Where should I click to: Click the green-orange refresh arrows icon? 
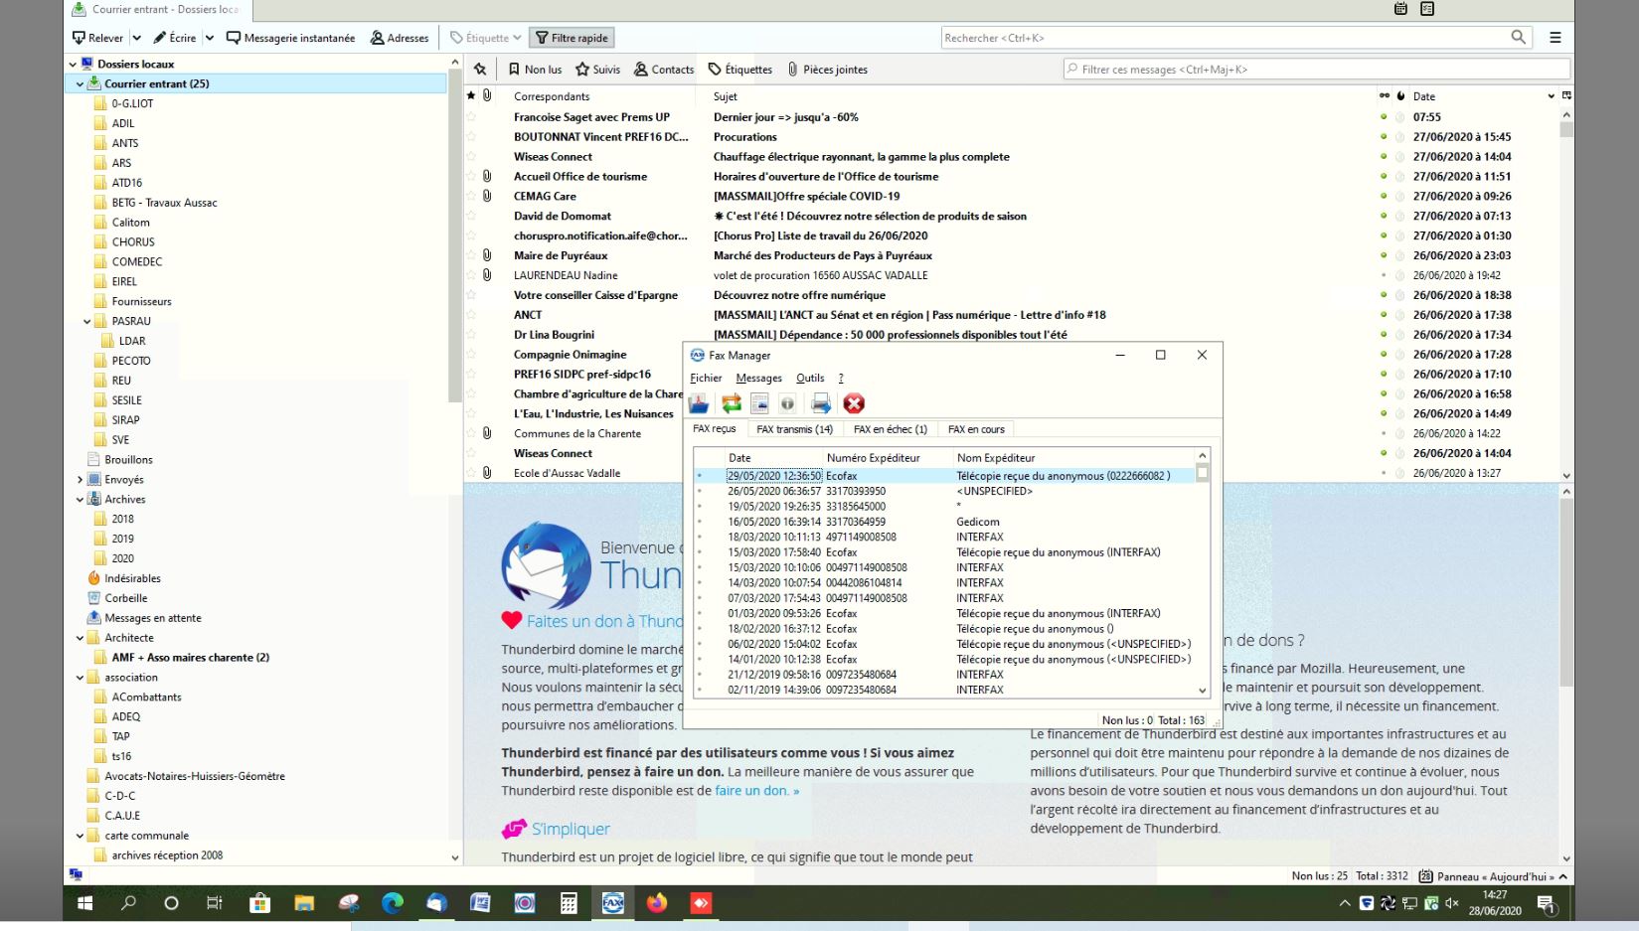(x=732, y=403)
